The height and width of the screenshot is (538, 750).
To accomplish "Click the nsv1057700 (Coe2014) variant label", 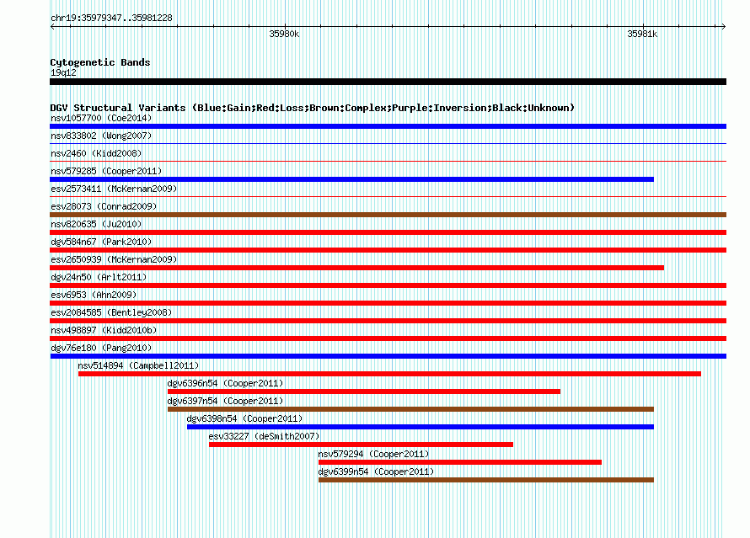I will coord(101,118).
